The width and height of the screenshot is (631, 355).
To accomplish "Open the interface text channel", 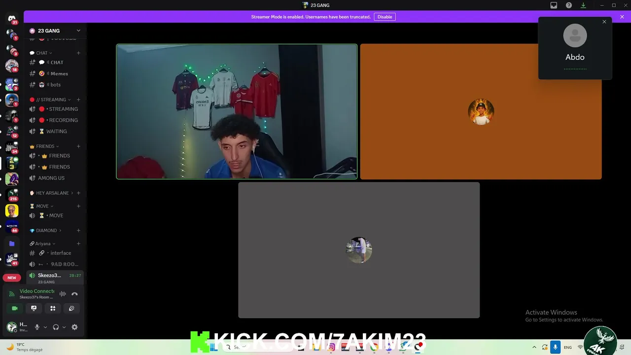I will click(54, 253).
